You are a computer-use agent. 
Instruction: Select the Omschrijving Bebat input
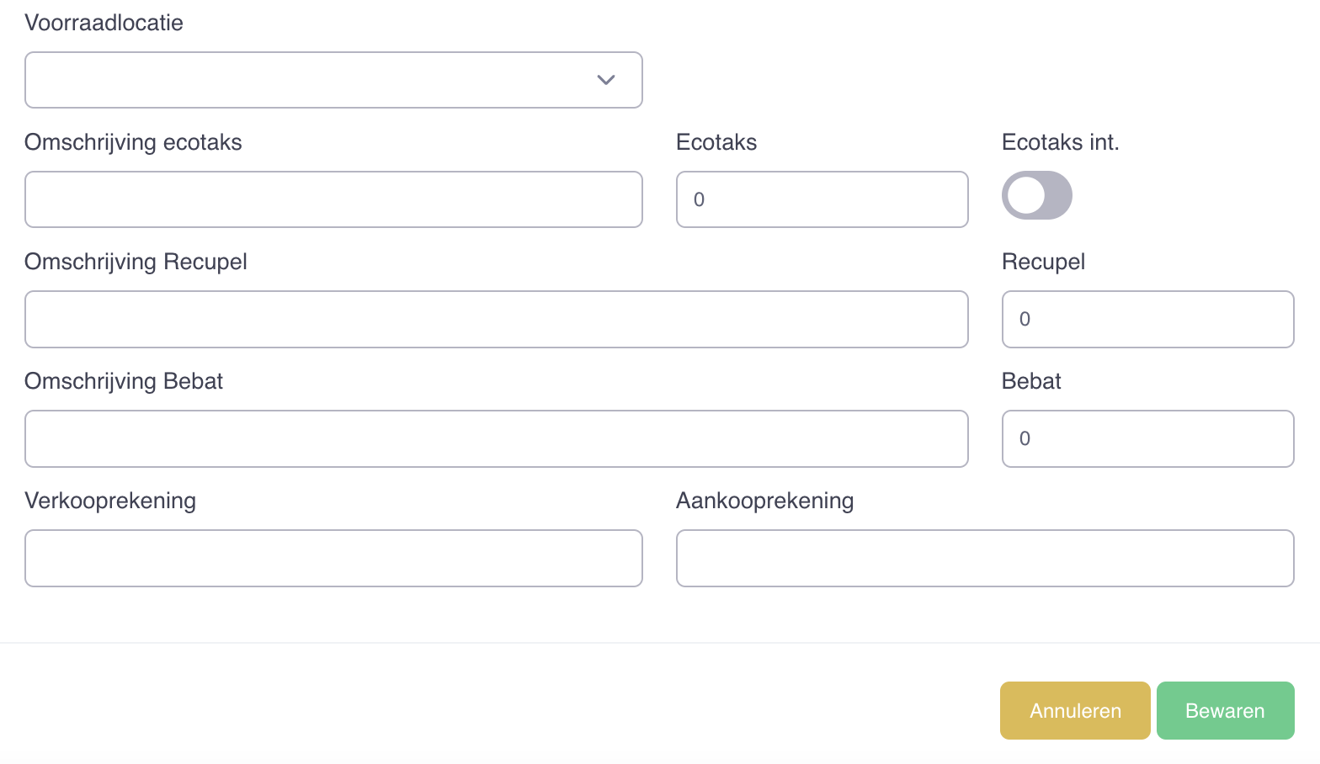496,438
